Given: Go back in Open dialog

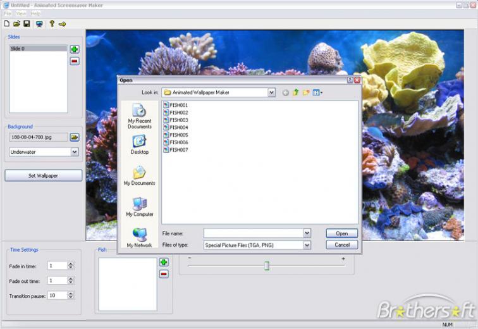Looking at the screenshot, I should pos(286,93).
